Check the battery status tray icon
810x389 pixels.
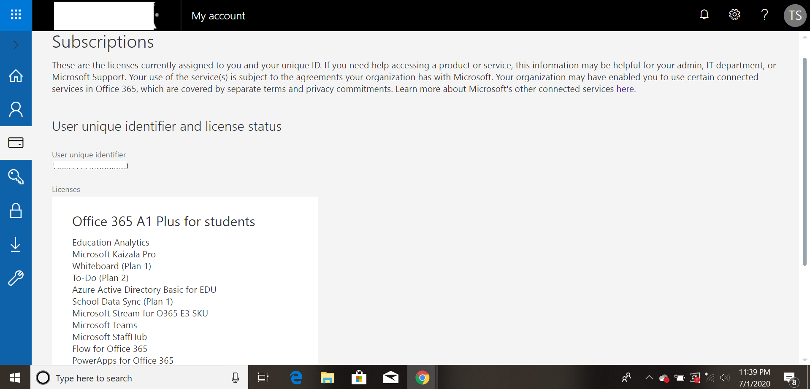coord(679,377)
